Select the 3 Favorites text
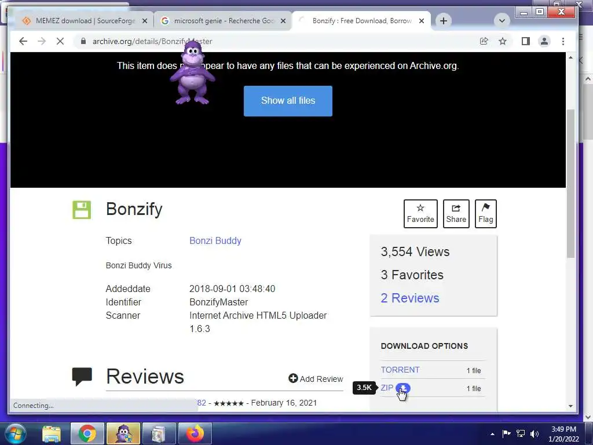593x445 pixels. (412, 275)
